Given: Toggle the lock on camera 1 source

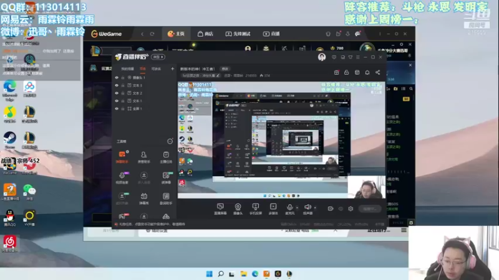Looking at the screenshot, I should pyautogui.click(x=123, y=77).
